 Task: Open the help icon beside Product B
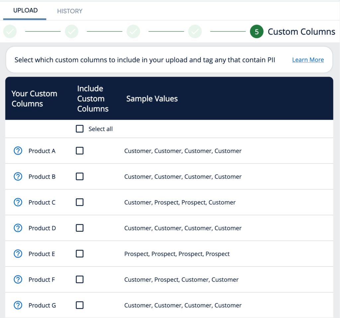point(18,176)
